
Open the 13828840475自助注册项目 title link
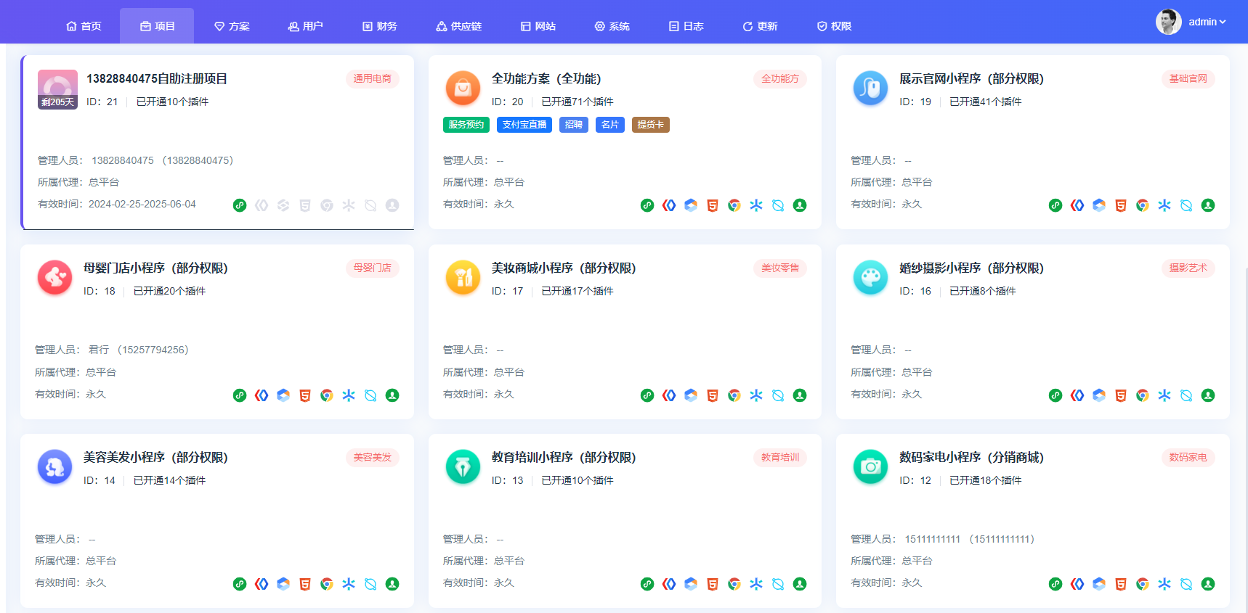(x=157, y=78)
